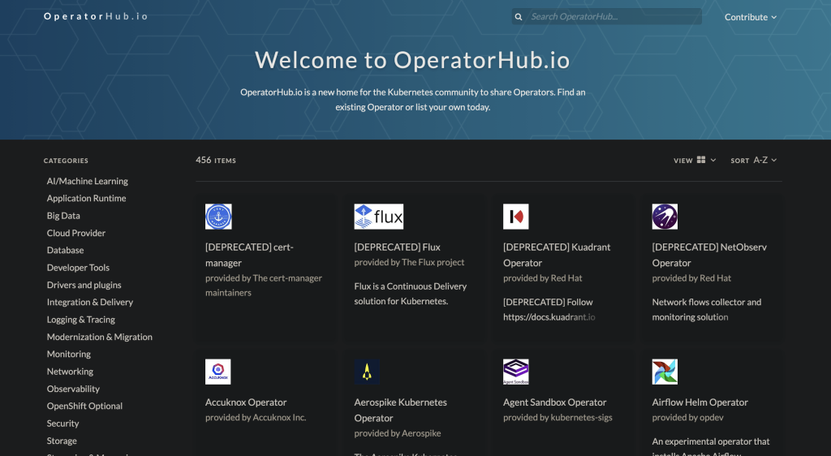Click the Aerospike rocket logo
The height and width of the screenshot is (456, 831).
pos(367,372)
